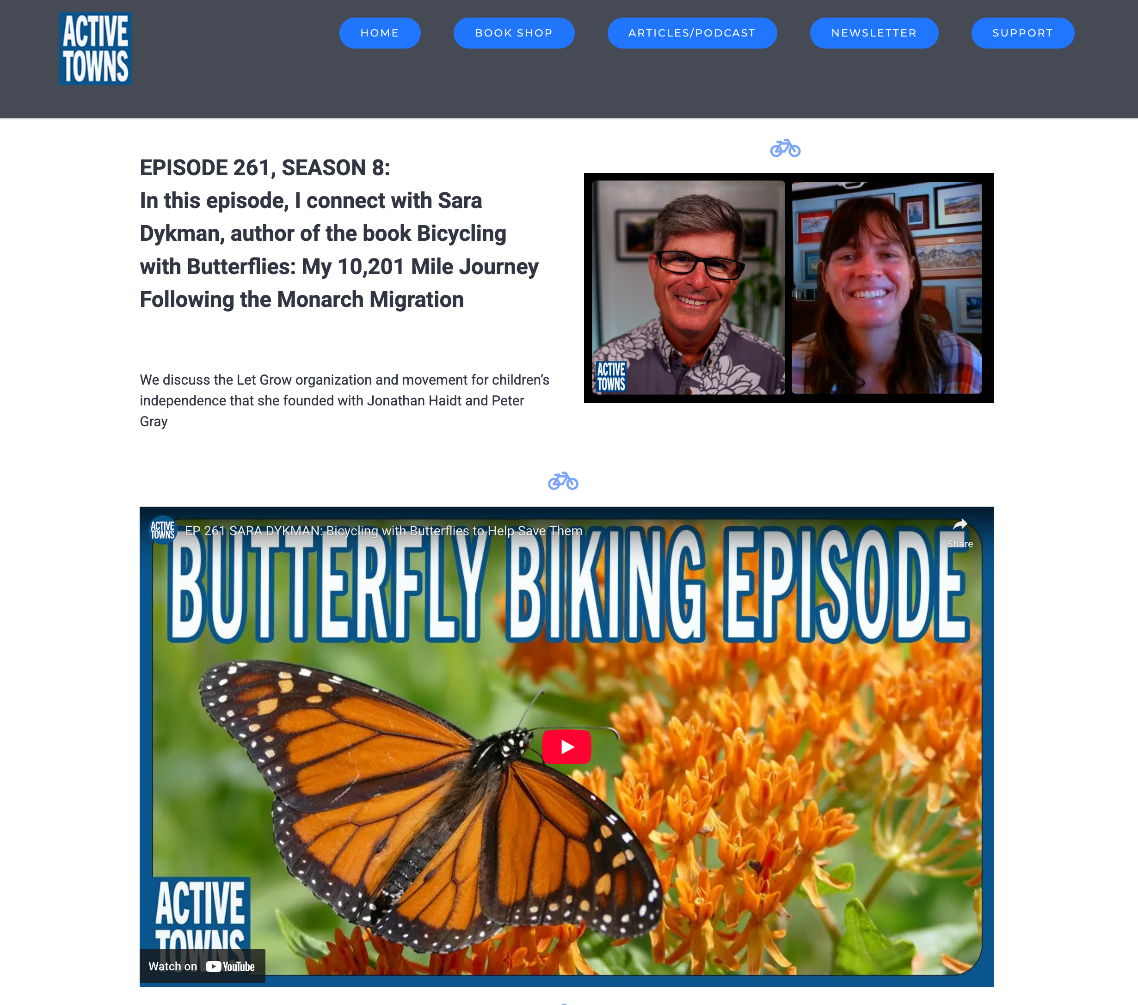Click Watch on YouTube button

click(x=202, y=966)
